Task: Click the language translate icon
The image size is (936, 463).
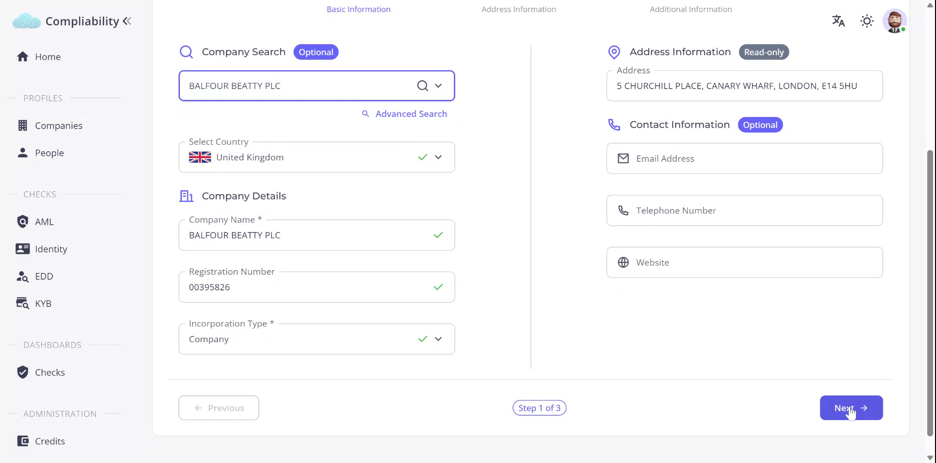Action: tap(838, 21)
